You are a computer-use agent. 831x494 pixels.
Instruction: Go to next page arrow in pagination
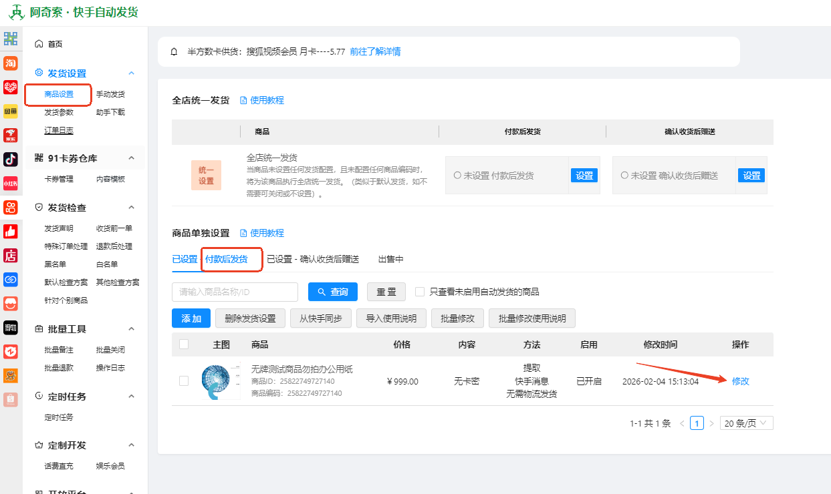[x=711, y=423]
